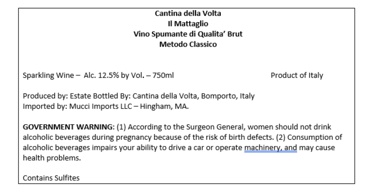Click the '750ml' volume text
Screen dimensions: 369x187
click(163, 76)
